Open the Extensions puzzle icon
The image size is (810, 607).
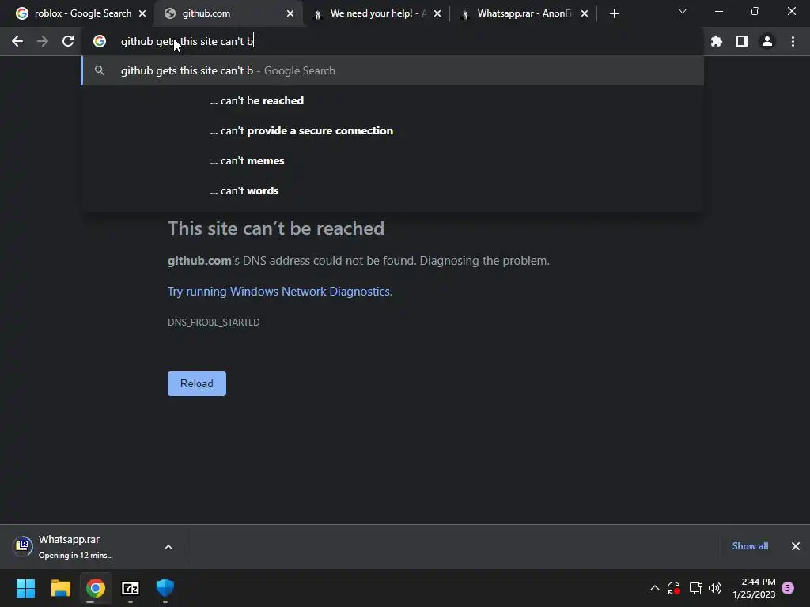(x=716, y=41)
